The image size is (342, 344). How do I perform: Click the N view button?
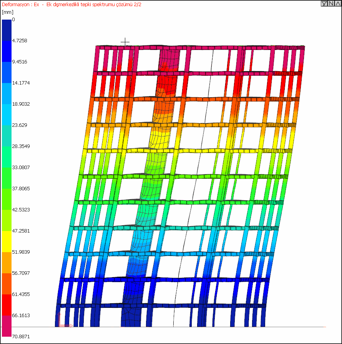[331, 3]
